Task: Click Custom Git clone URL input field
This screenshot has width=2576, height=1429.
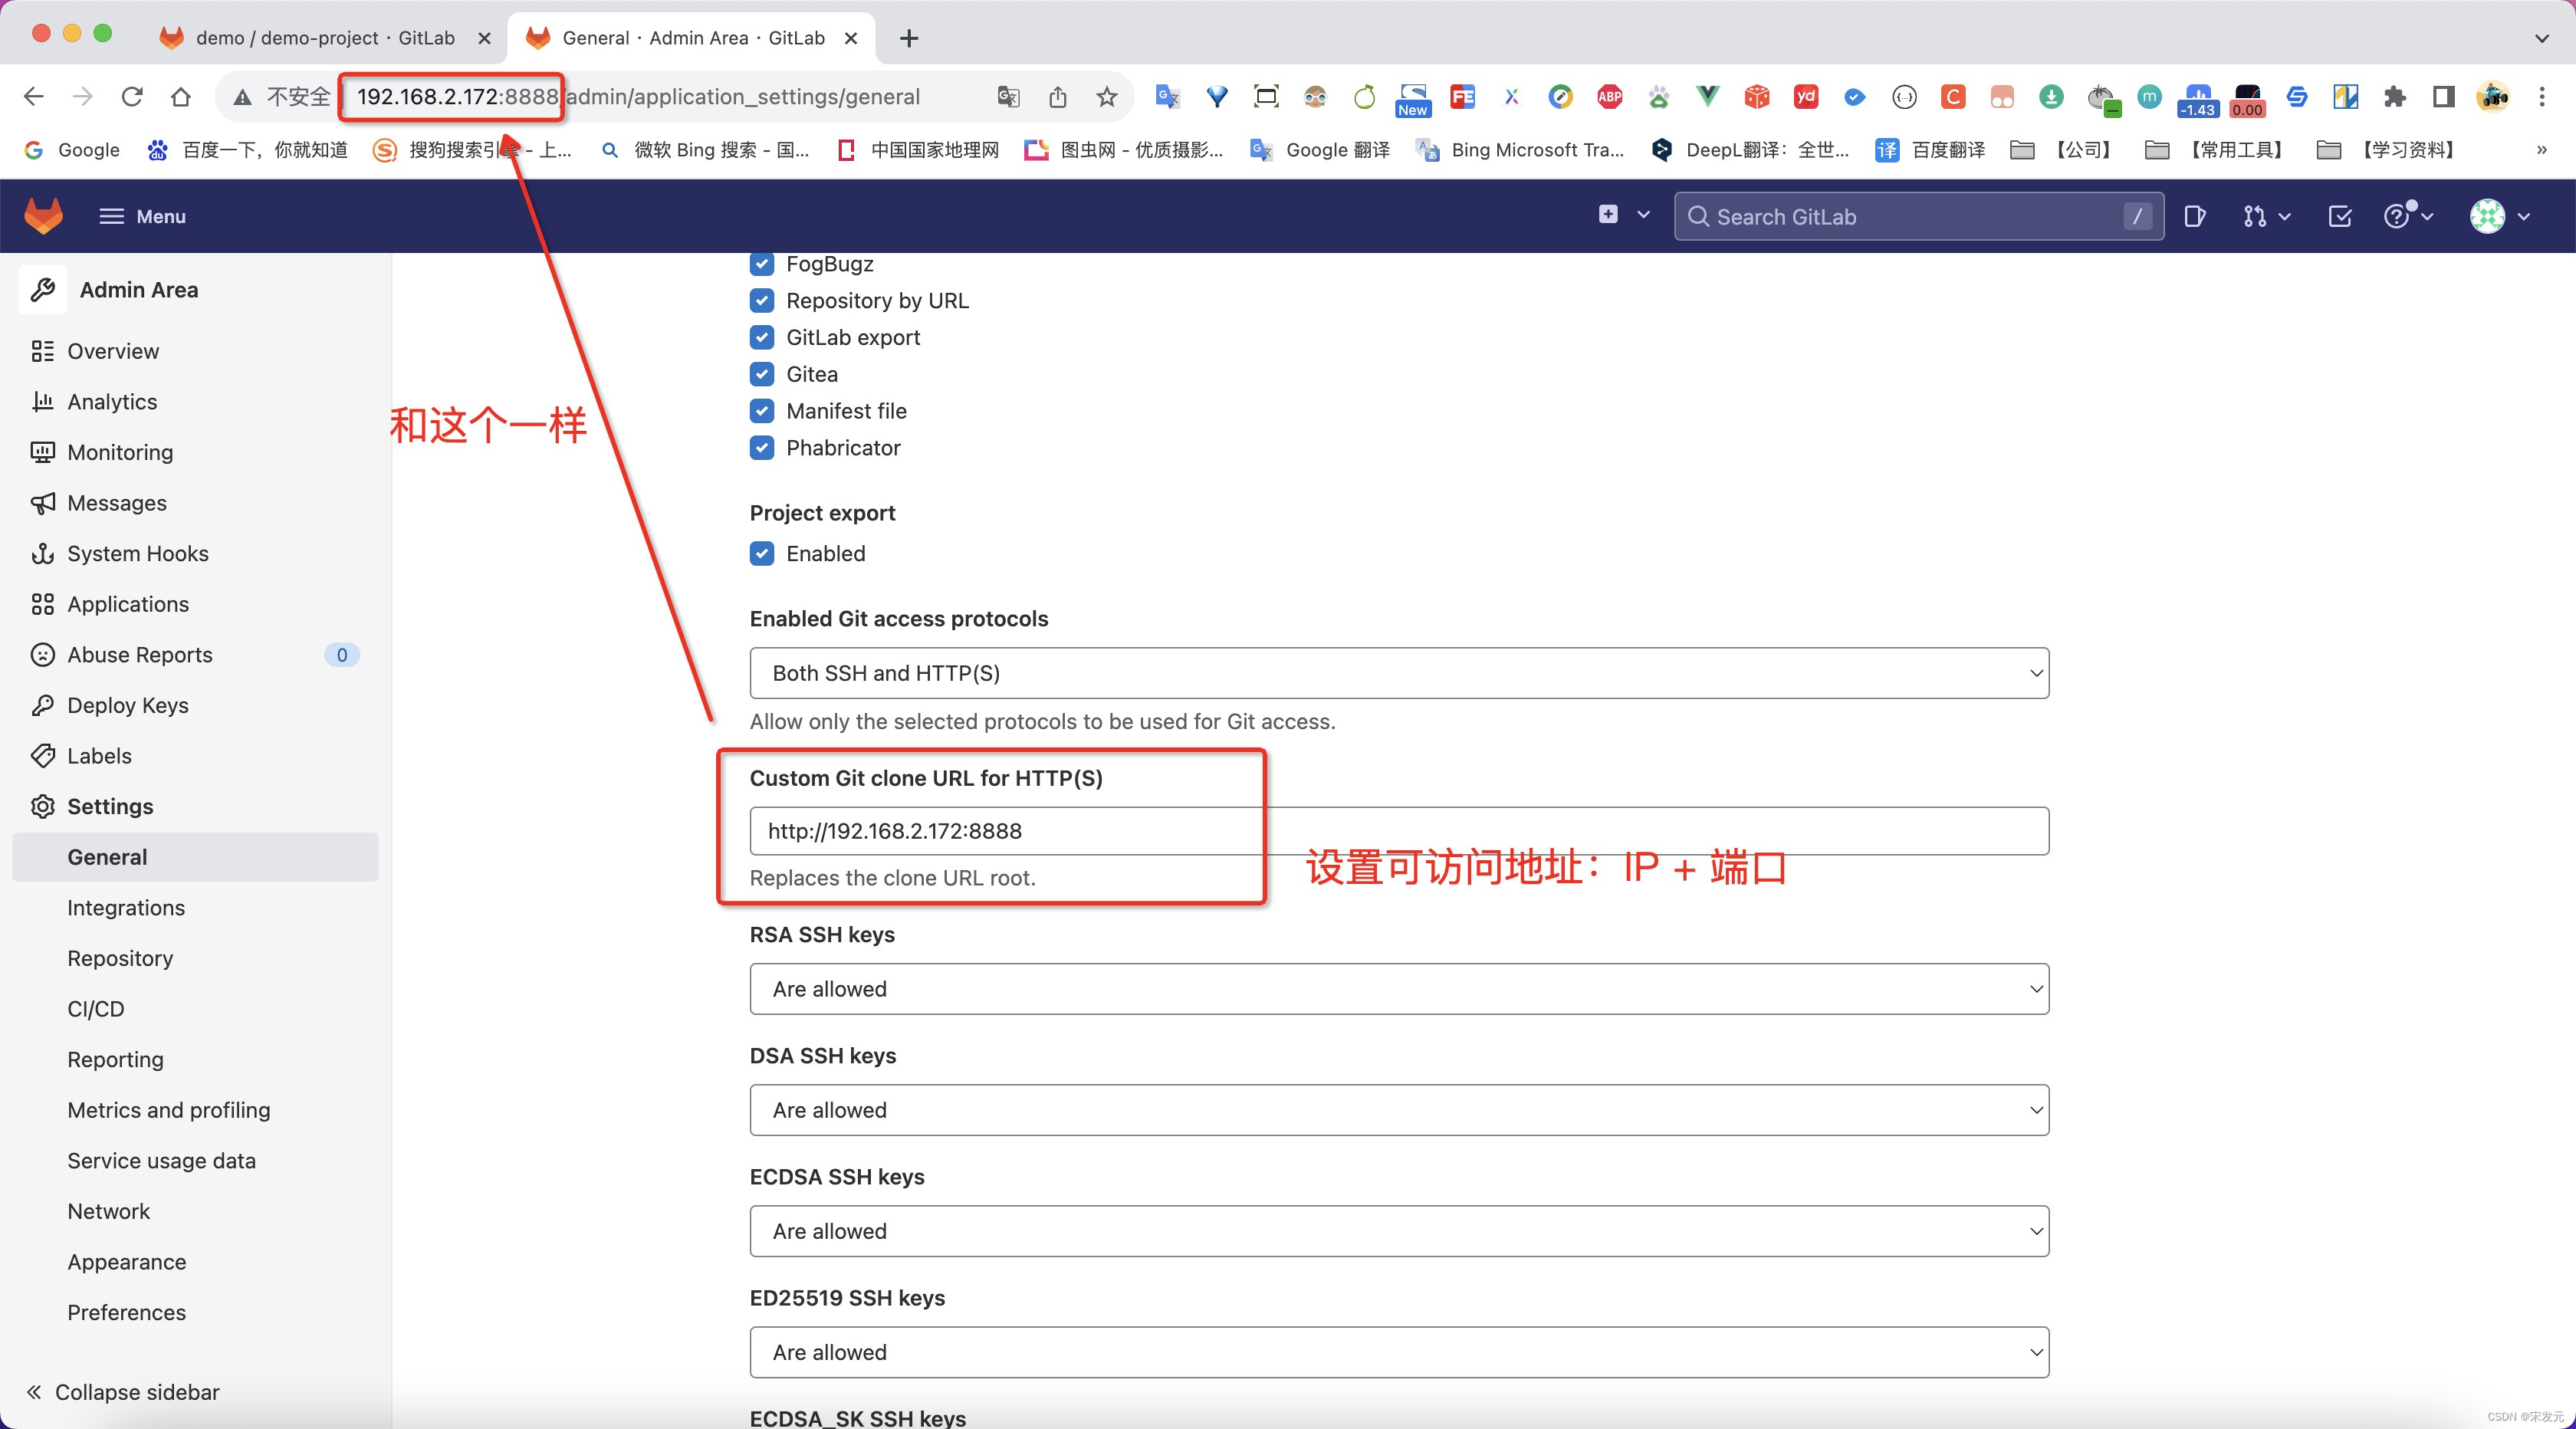Action: tap(1399, 831)
